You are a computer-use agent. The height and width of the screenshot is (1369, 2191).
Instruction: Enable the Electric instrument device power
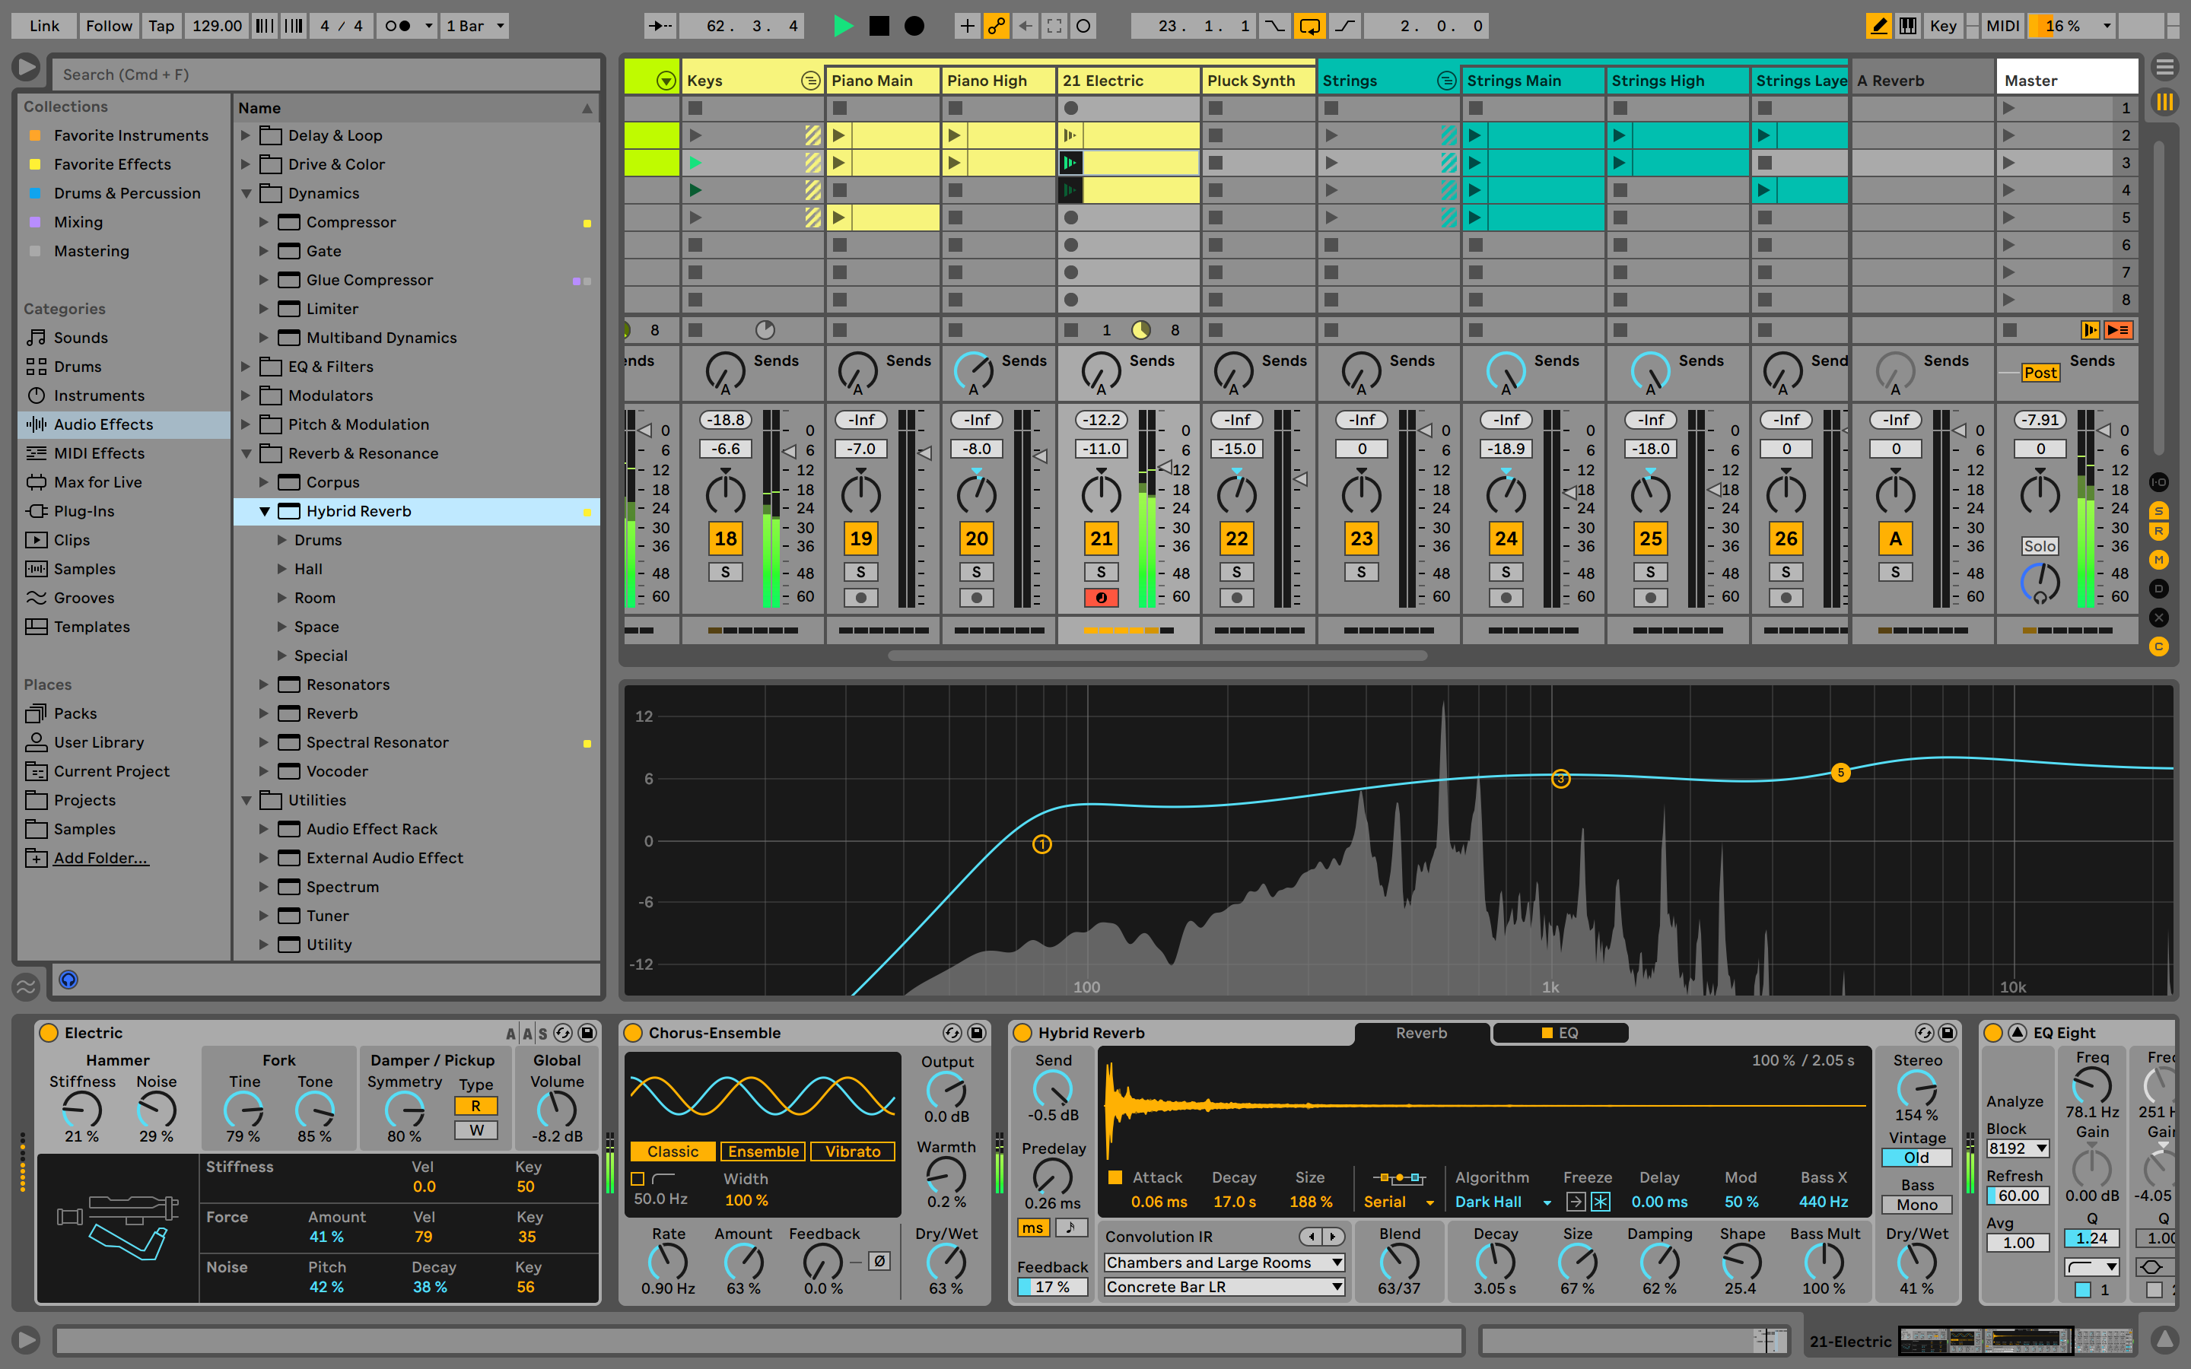point(41,1033)
